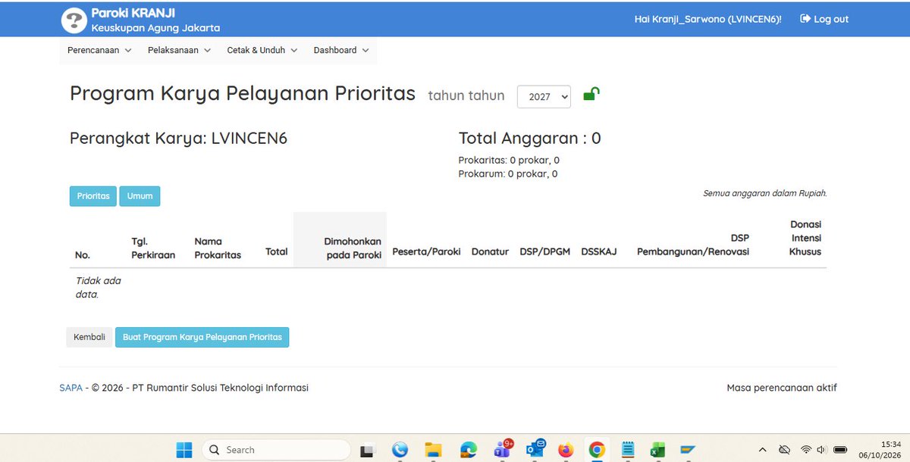Click the 'Peserta/Paroki' column header

tap(426, 251)
